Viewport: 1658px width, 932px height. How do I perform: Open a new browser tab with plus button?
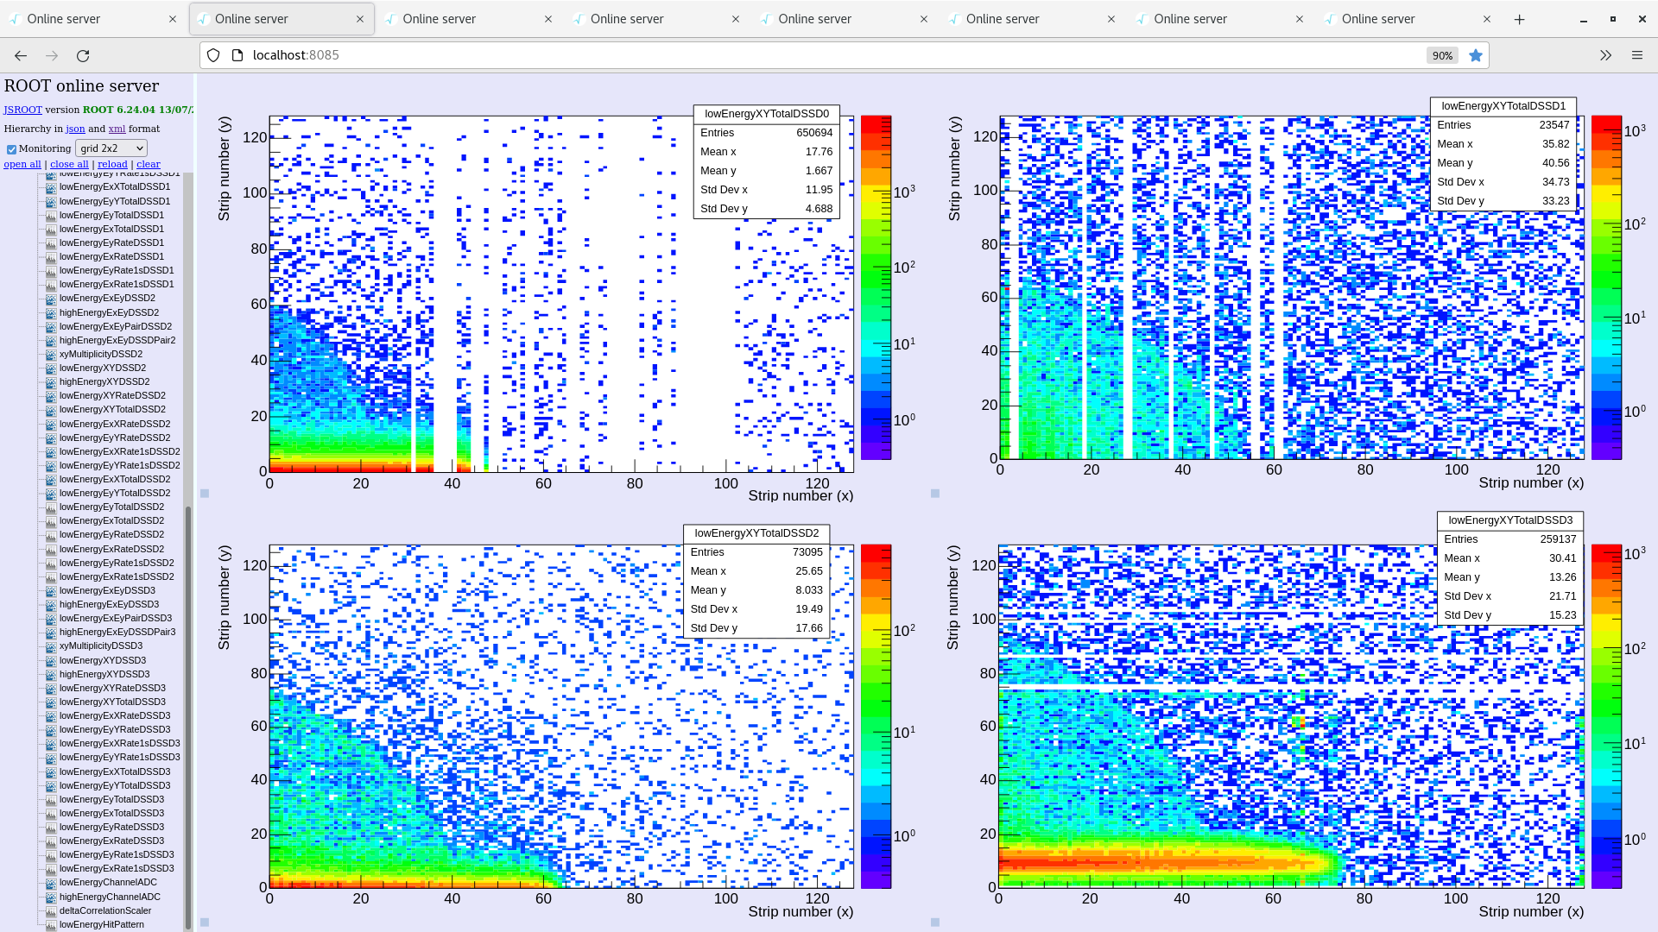point(1519,19)
